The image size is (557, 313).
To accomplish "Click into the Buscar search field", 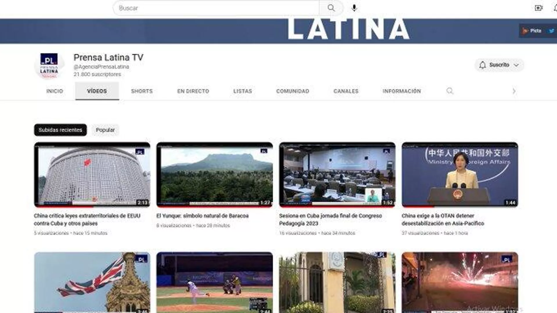I will (x=216, y=8).
